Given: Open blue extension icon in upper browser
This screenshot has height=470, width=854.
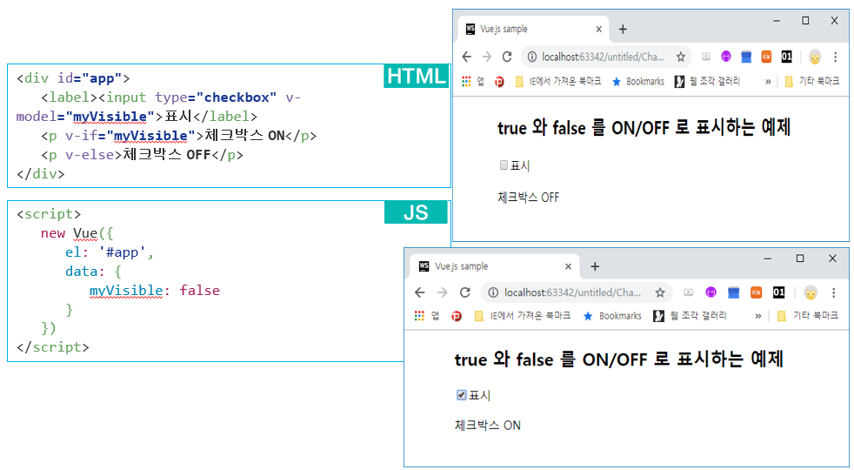Looking at the screenshot, I should click(x=746, y=57).
